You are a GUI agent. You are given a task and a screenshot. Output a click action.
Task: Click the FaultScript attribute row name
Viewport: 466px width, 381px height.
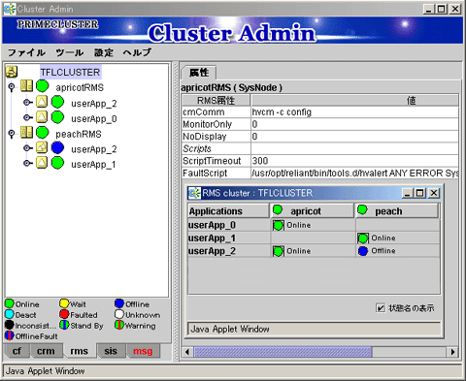point(205,173)
